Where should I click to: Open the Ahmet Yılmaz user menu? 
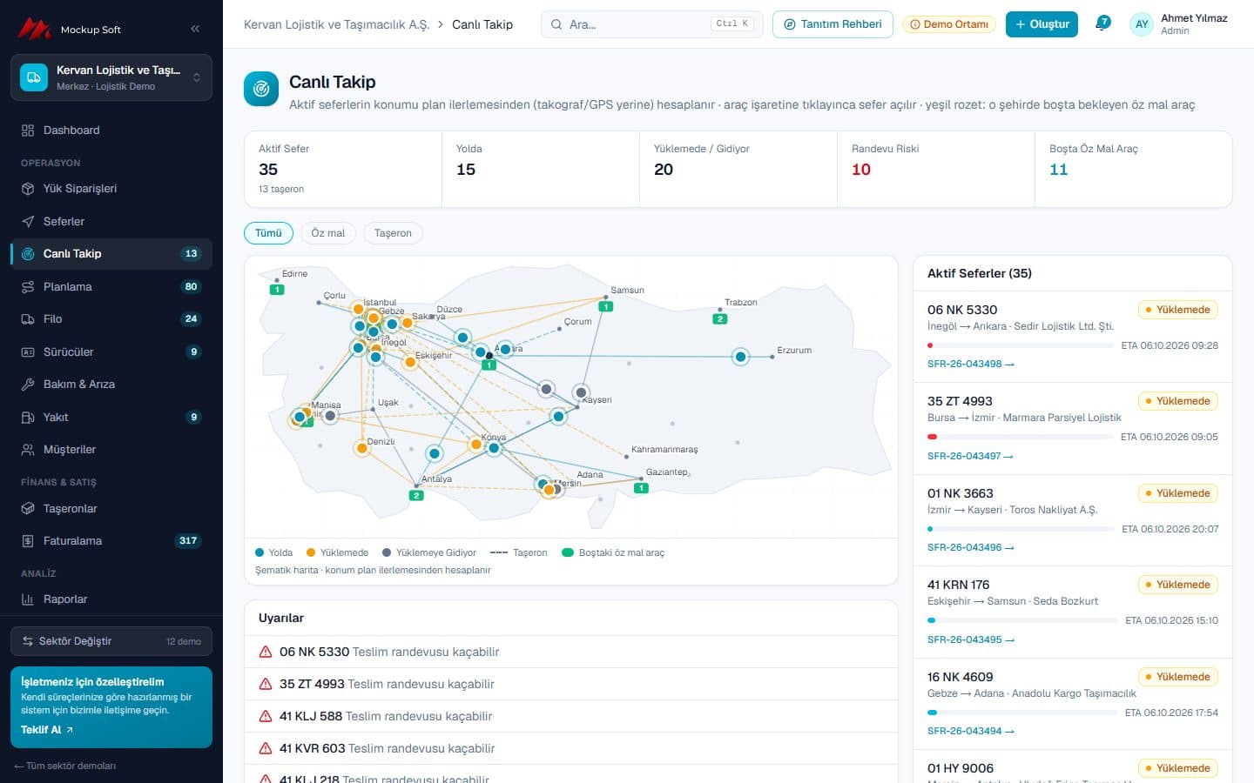(1179, 24)
